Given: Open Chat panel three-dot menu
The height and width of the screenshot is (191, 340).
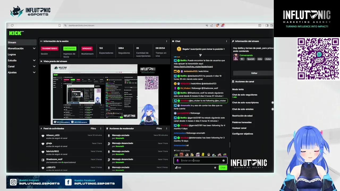Looking at the screenshot, I should click(x=227, y=41).
